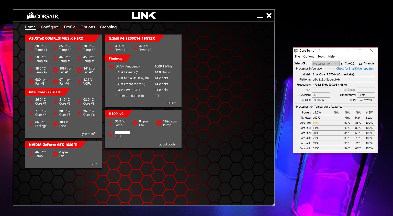This screenshot has width=393, height=216.
Task: Click the Frequency field showing 4798.85MHz
Action: [x=343, y=85]
